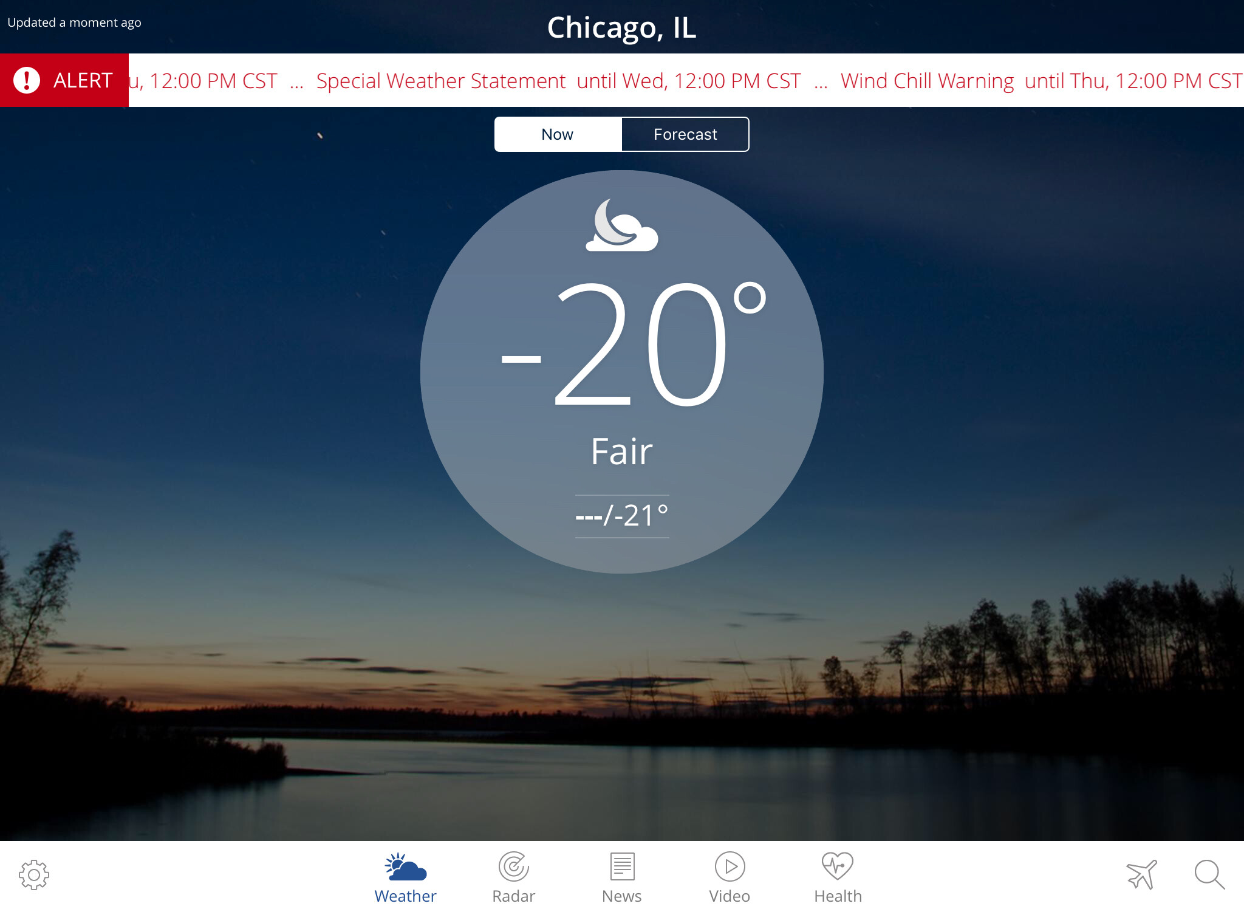The width and height of the screenshot is (1244, 909).
Task: Tap the red ALERT badge
Action: pos(64,80)
